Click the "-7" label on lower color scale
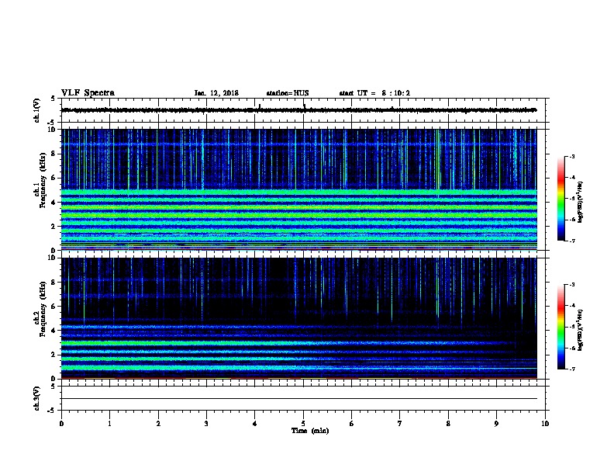Viewport: 614px width, 475px height. 571,369
